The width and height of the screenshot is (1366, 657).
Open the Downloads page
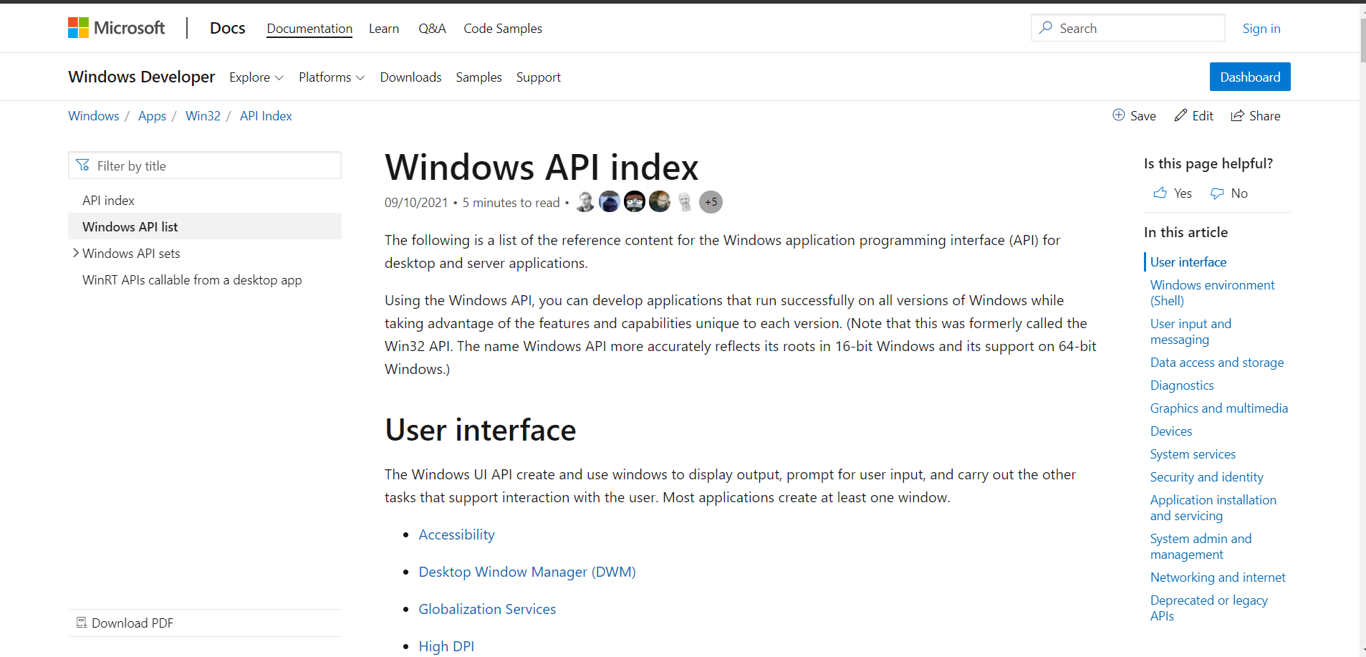click(410, 77)
